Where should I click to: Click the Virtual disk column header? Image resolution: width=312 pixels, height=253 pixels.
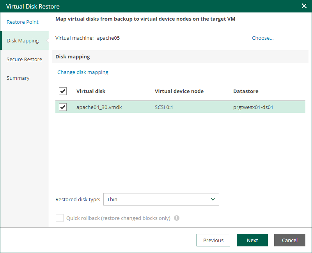click(x=90, y=91)
